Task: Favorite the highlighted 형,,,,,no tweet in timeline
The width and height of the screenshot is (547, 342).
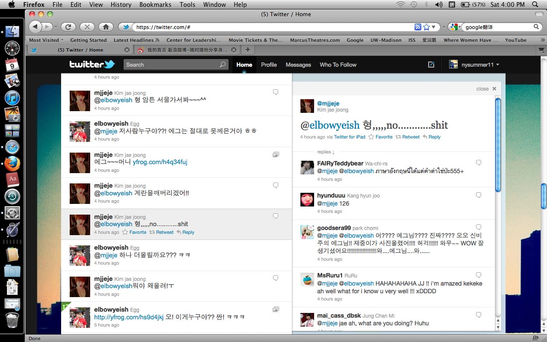Action: click(x=134, y=232)
